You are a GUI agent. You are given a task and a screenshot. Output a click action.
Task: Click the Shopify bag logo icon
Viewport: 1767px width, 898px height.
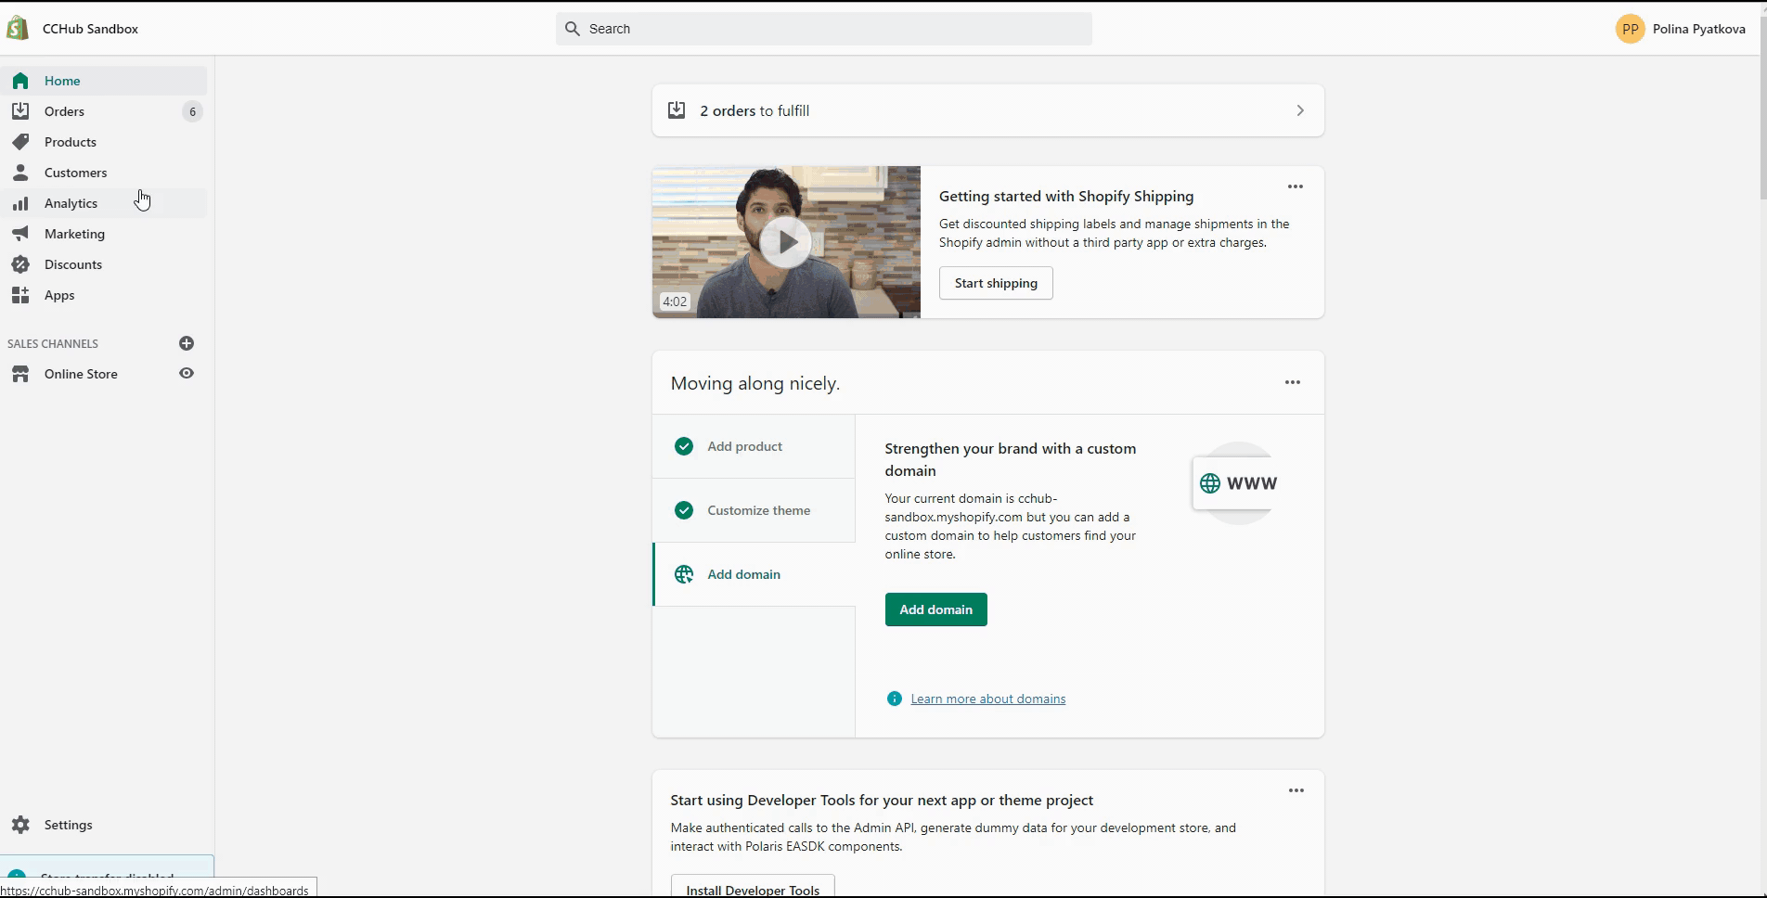click(x=18, y=29)
